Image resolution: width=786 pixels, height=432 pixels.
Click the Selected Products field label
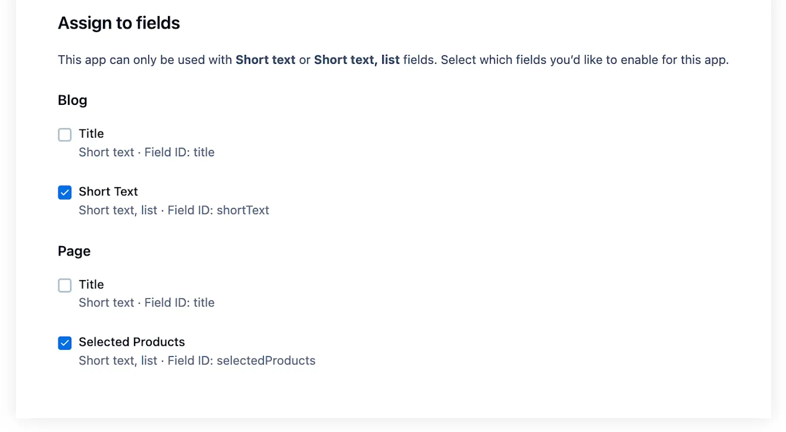[x=132, y=342]
